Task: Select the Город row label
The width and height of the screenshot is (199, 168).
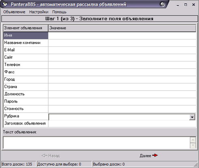Action: point(26,79)
